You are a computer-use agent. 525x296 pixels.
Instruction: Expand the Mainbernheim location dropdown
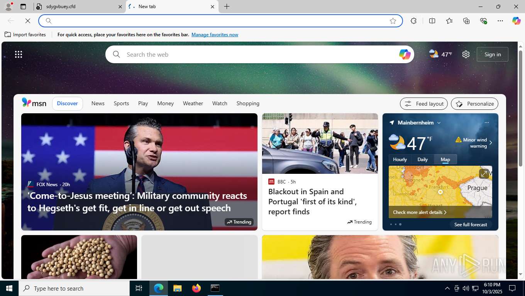click(x=439, y=123)
